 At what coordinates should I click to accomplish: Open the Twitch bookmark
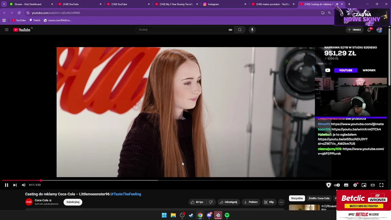(35, 20)
